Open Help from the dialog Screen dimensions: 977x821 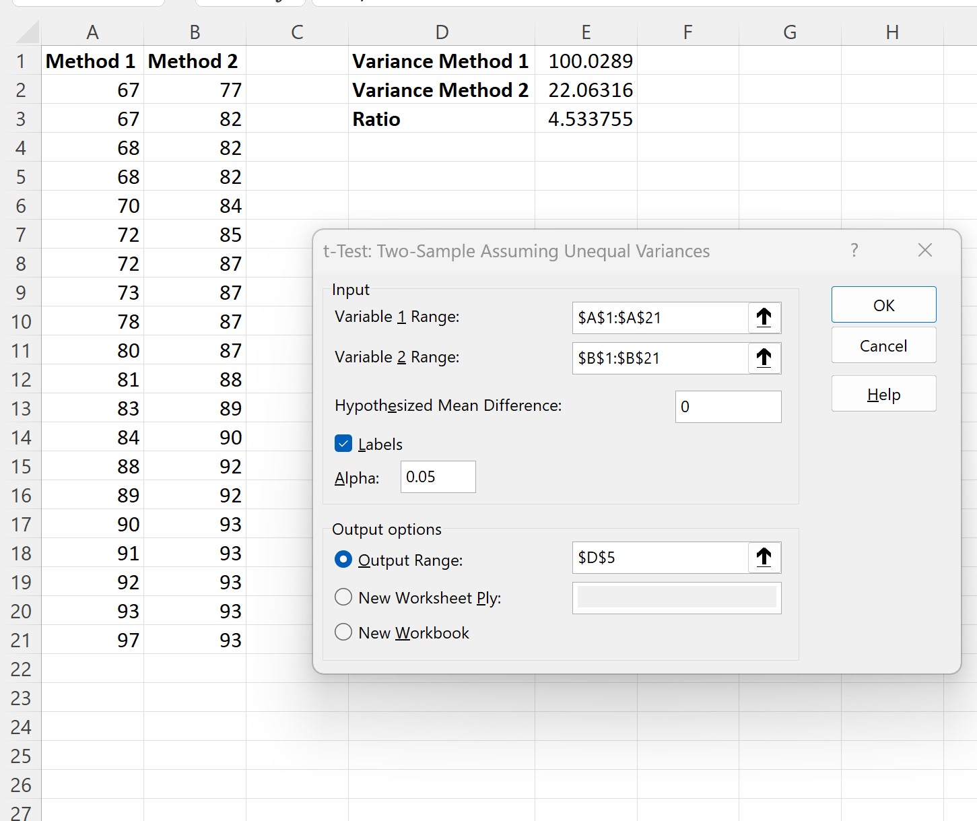[883, 393]
